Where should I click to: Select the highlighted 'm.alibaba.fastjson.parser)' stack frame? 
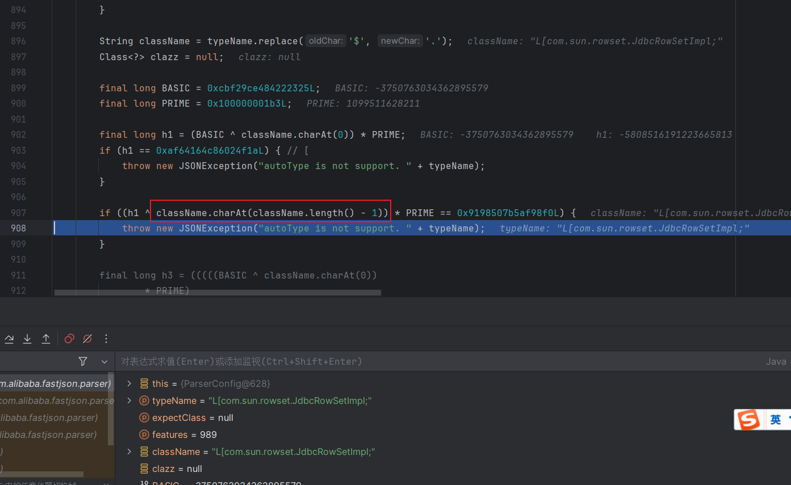pyautogui.click(x=56, y=383)
